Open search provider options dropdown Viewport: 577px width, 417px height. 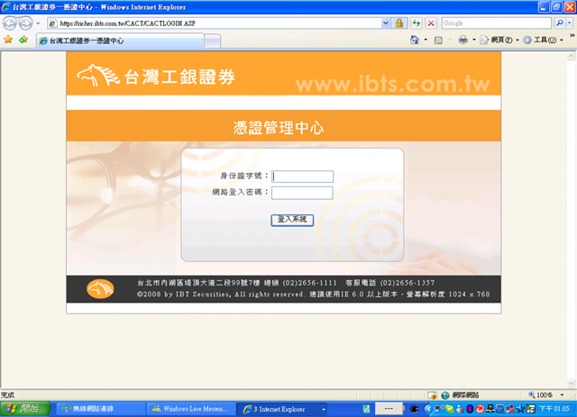tap(569, 23)
